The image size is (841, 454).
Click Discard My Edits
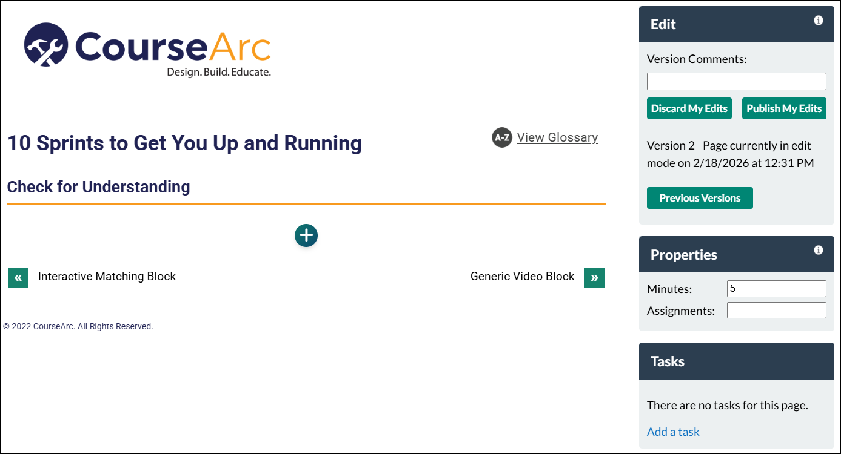[689, 108]
